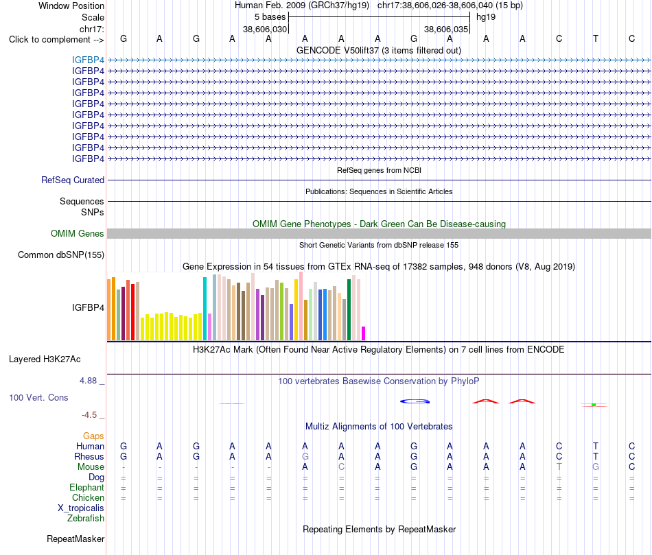Open the Basewise Conservation by PhyloP title
Screen dimensions: 652x555
coord(378,381)
